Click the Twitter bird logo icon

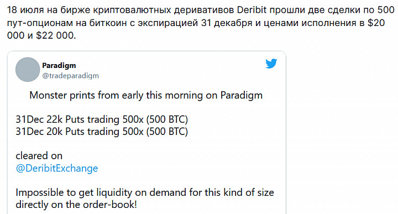pos(271,64)
